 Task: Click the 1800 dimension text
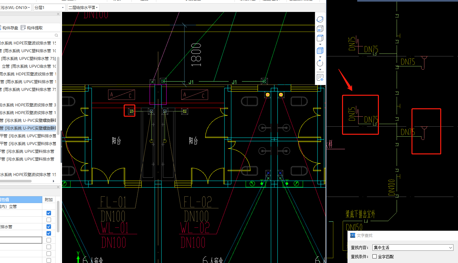[x=196, y=55]
